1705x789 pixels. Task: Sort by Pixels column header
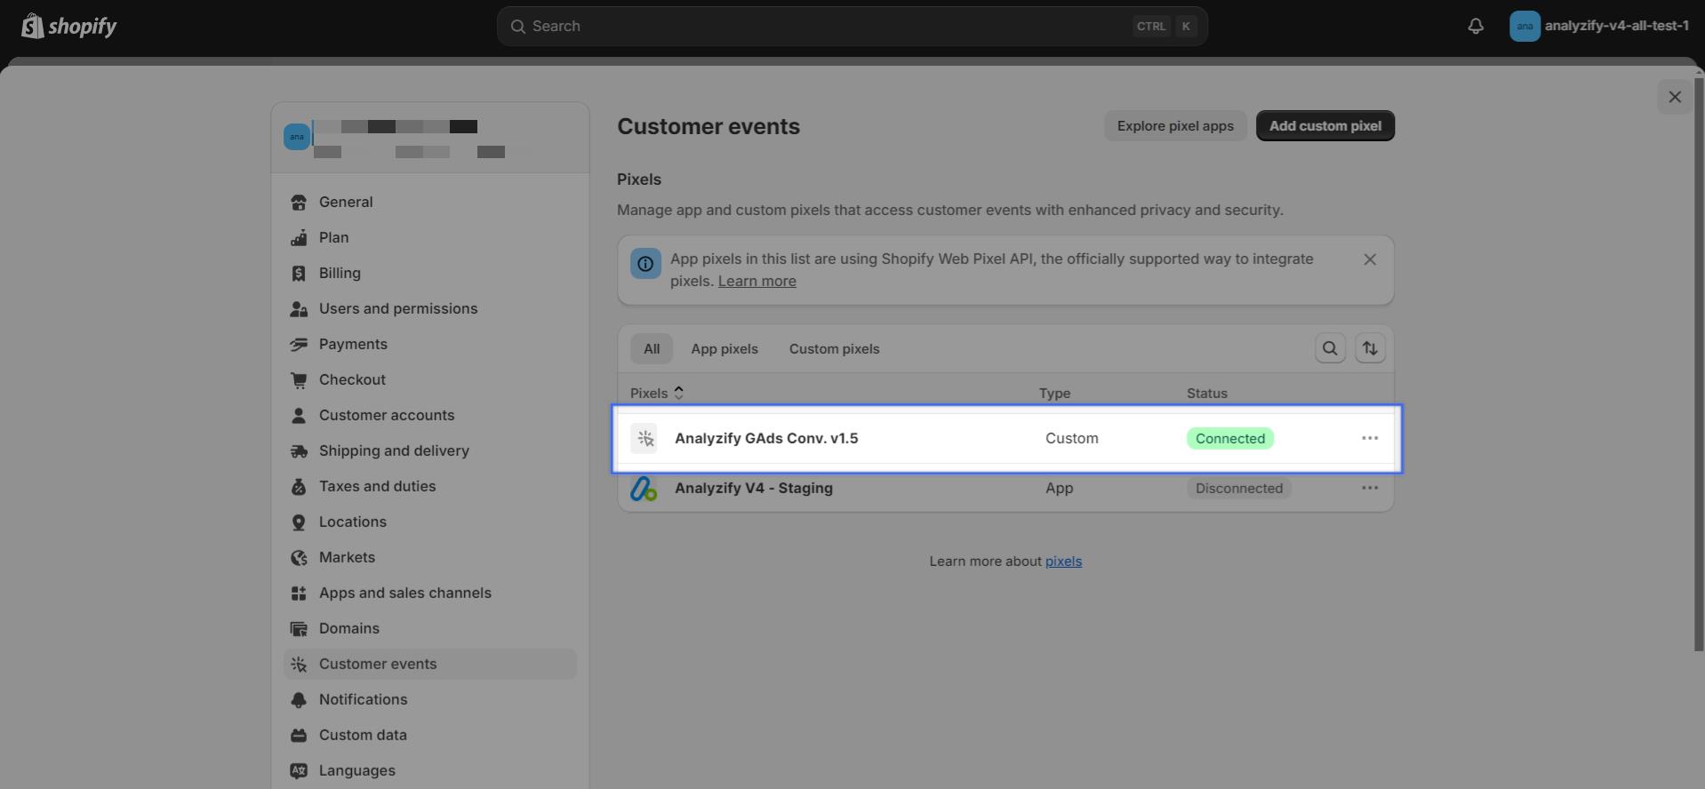[657, 393]
